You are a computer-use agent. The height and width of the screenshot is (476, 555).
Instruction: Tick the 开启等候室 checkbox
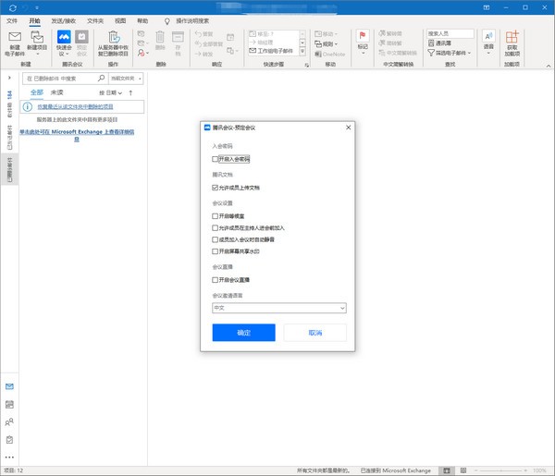(x=215, y=215)
